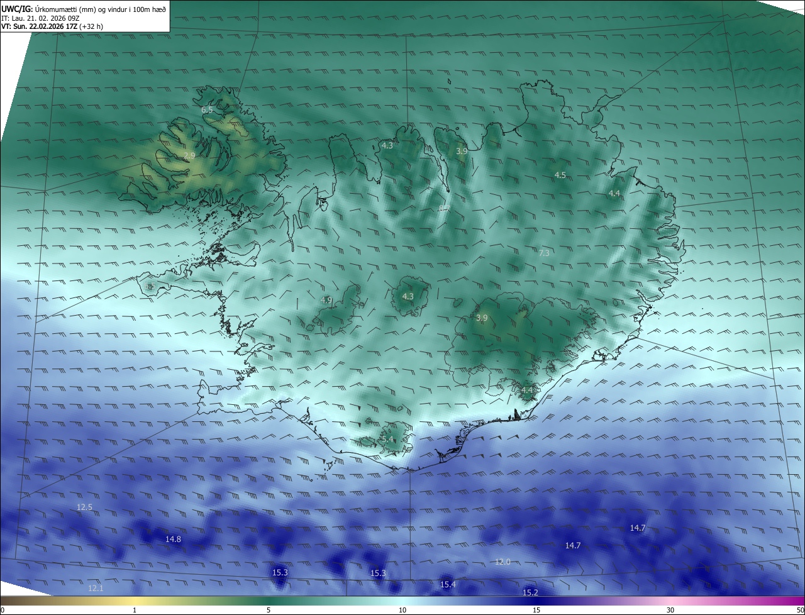Click the 2.9 value in the Westfjords
The width and height of the screenshot is (805, 615).
(189, 155)
